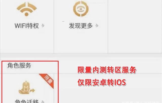Screen dimensions: 162x103
Task: Tap the gold WIFI signal icon
Action: pyautogui.click(x=27, y=9)
